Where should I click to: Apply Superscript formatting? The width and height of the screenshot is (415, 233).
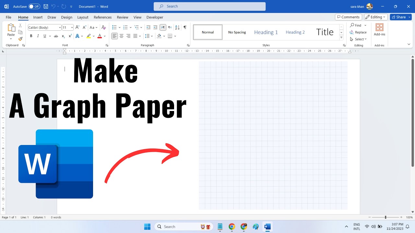click(x=70, y=36)
